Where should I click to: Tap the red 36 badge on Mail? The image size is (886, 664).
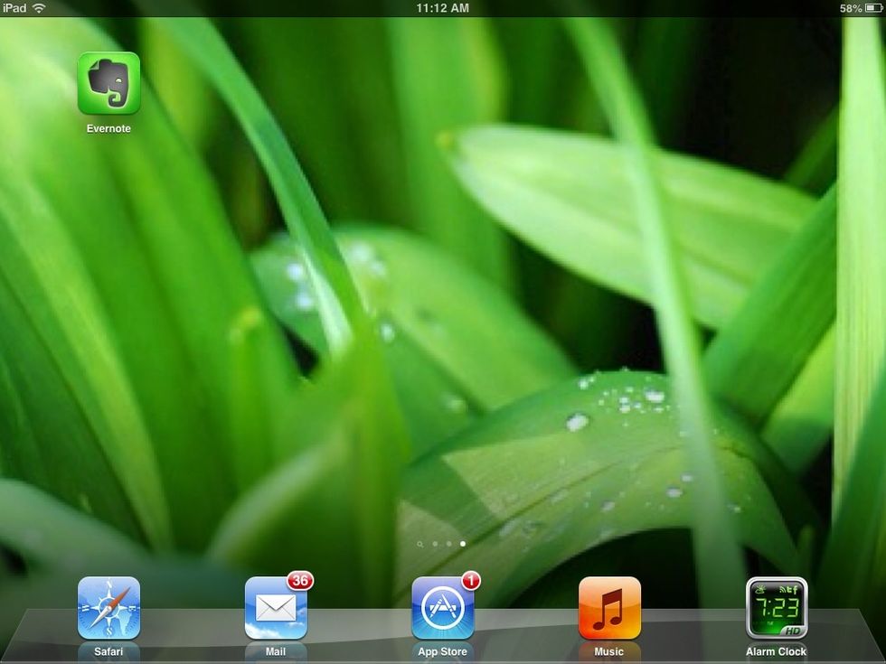[300, 580]
